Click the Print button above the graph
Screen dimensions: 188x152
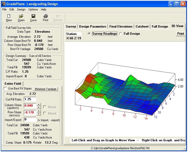click(x=180, y=34)
